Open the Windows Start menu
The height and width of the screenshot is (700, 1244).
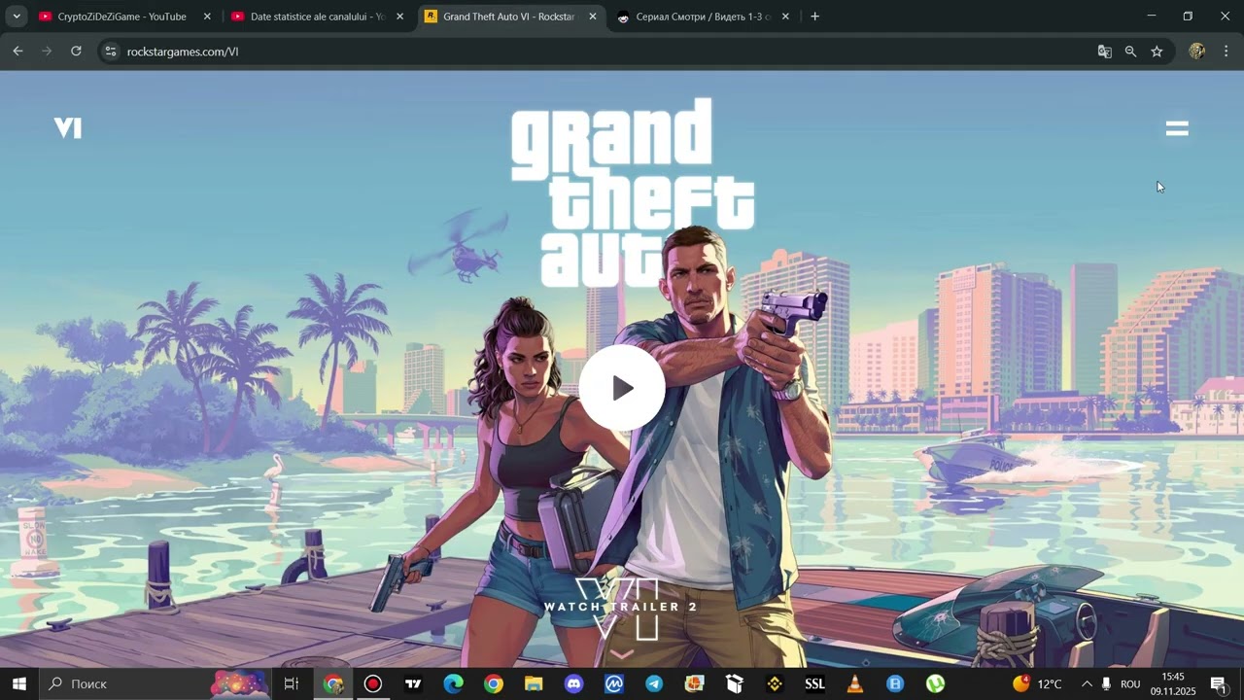point(18,684)
